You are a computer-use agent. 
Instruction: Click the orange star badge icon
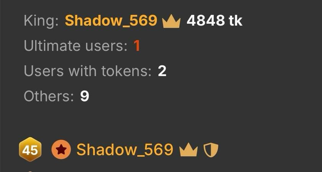tap(61, 149)
